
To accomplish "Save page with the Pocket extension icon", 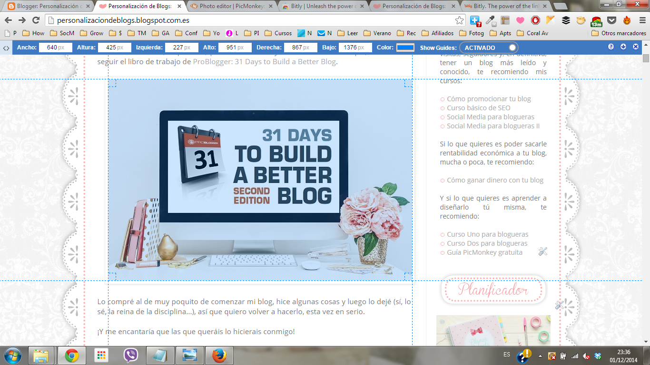I will click(x=611, y=20).
